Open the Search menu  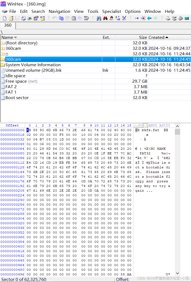click(x=38, y=11)
